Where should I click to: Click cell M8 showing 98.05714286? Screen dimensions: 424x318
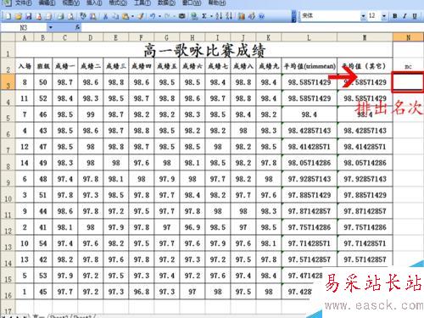tap(365, 163)
